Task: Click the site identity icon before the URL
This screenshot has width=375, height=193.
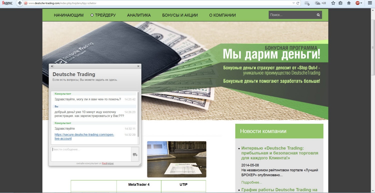Action: [26, 3]
